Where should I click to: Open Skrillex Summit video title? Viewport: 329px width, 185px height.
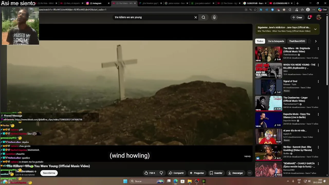click(x=297, y=149)
